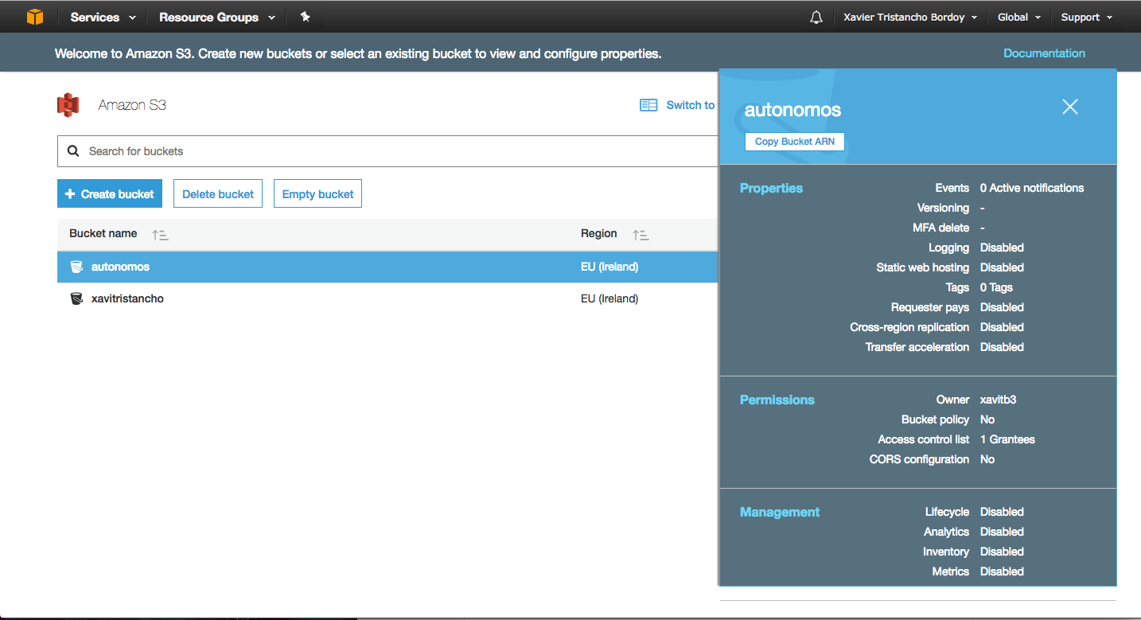
Task: Click the search magnifier icon
Action: click(x=73, y=151)
